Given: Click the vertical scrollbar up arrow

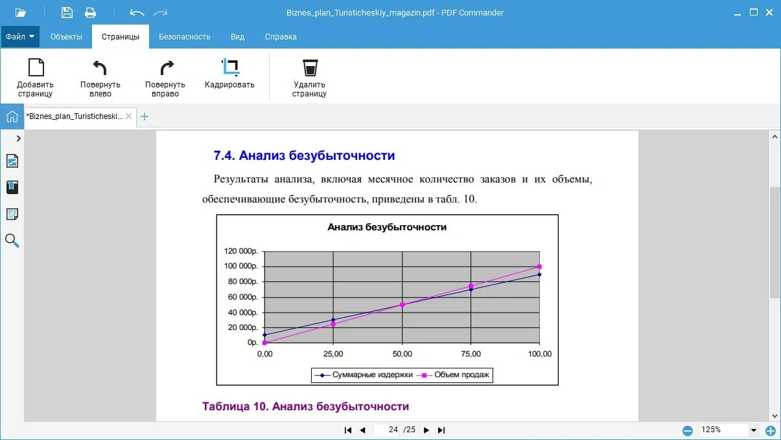Looking at the screenshot, I should pyautogui.click(x=775, y=137).
